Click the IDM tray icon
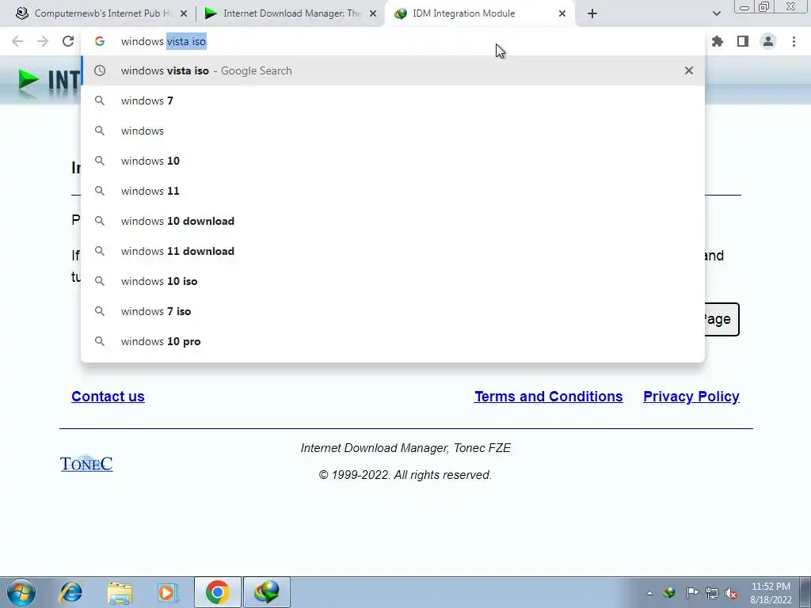 (669, 593)
